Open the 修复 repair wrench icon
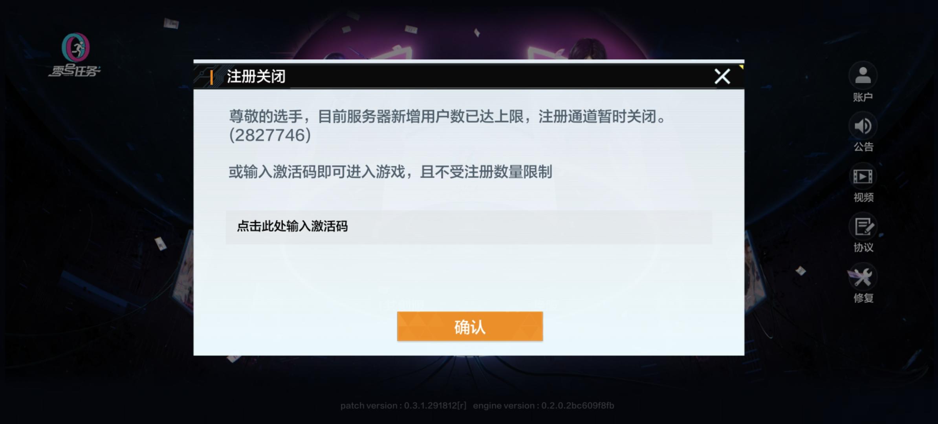The height and width of the screenshot is (424, 938). point(863,277)
